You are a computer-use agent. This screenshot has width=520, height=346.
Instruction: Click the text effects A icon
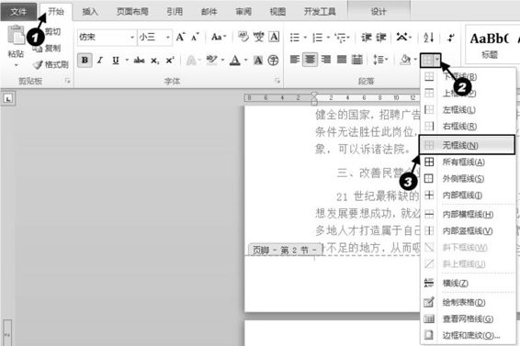coord(191,61)
